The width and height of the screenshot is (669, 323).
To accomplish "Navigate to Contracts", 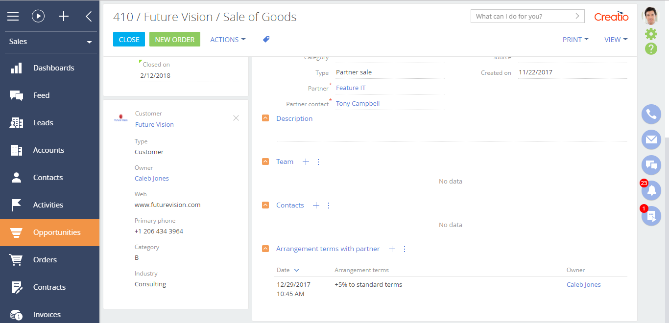I will click(49, 287).
